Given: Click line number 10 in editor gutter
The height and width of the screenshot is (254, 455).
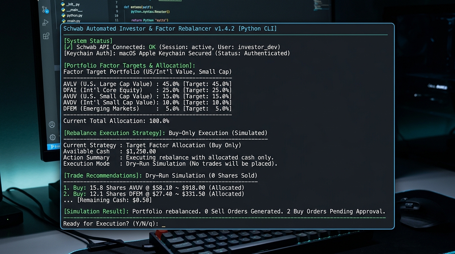Looking at the screenshot, I should 116,16.
